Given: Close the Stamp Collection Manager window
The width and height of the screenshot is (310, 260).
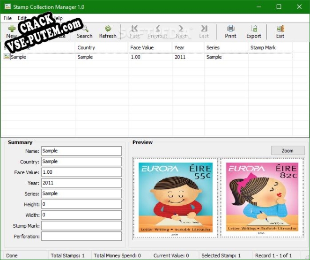Looking at the screenshot, I should tap(299, 7).
